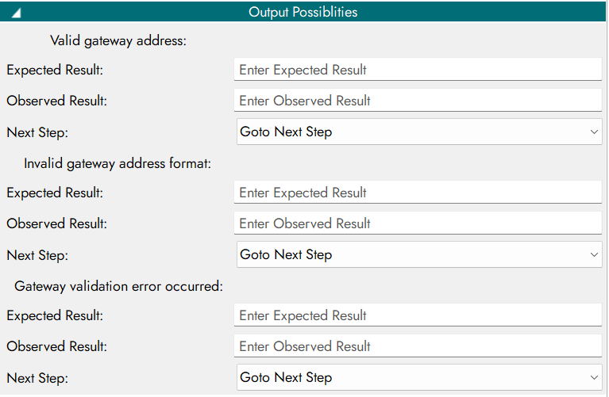609x397 pixels.
Task: Collapse the Output Possiblities panel triangle
Action: tap(16, 13)
